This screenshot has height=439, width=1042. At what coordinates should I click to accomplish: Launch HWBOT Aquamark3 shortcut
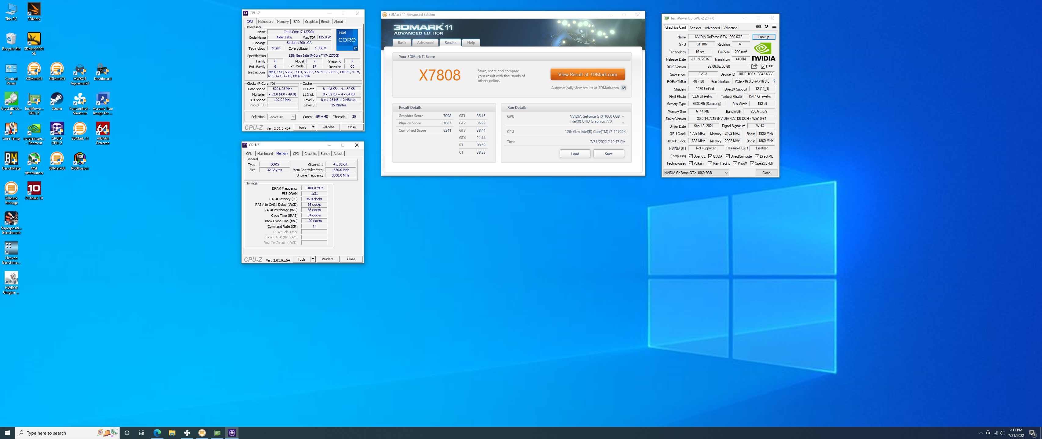pos(80,73)
